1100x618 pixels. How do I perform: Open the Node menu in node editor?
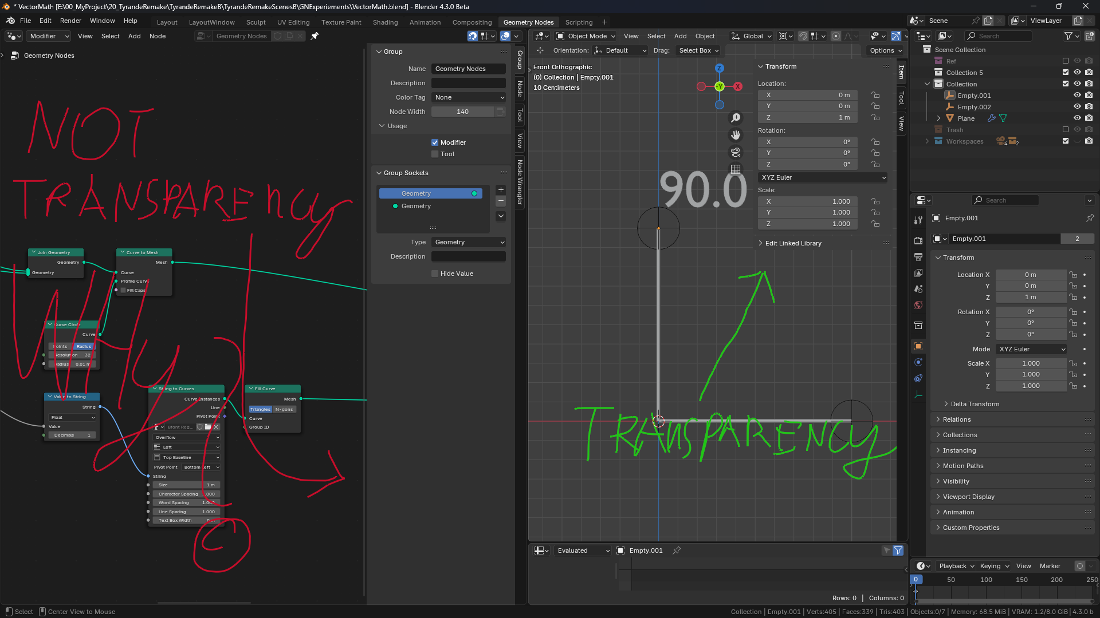(x=158, y=36)
